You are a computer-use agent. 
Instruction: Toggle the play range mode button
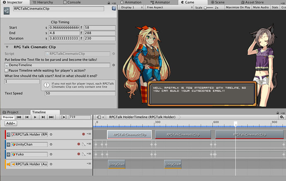(x=64, y=117)
